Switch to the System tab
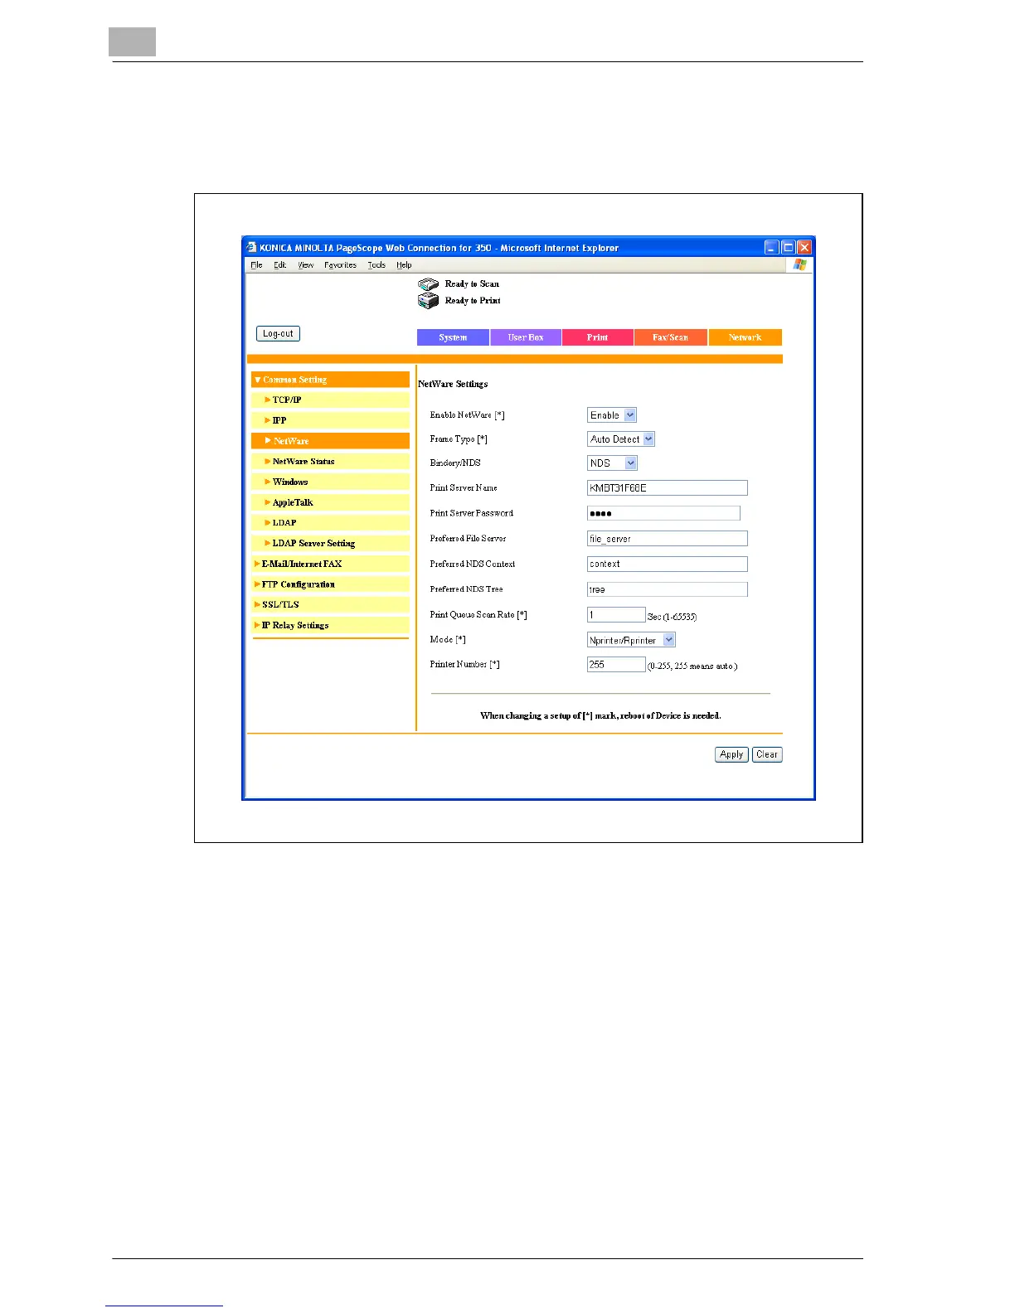This screenshot has width=1015, height=1313. coord(453,337)
